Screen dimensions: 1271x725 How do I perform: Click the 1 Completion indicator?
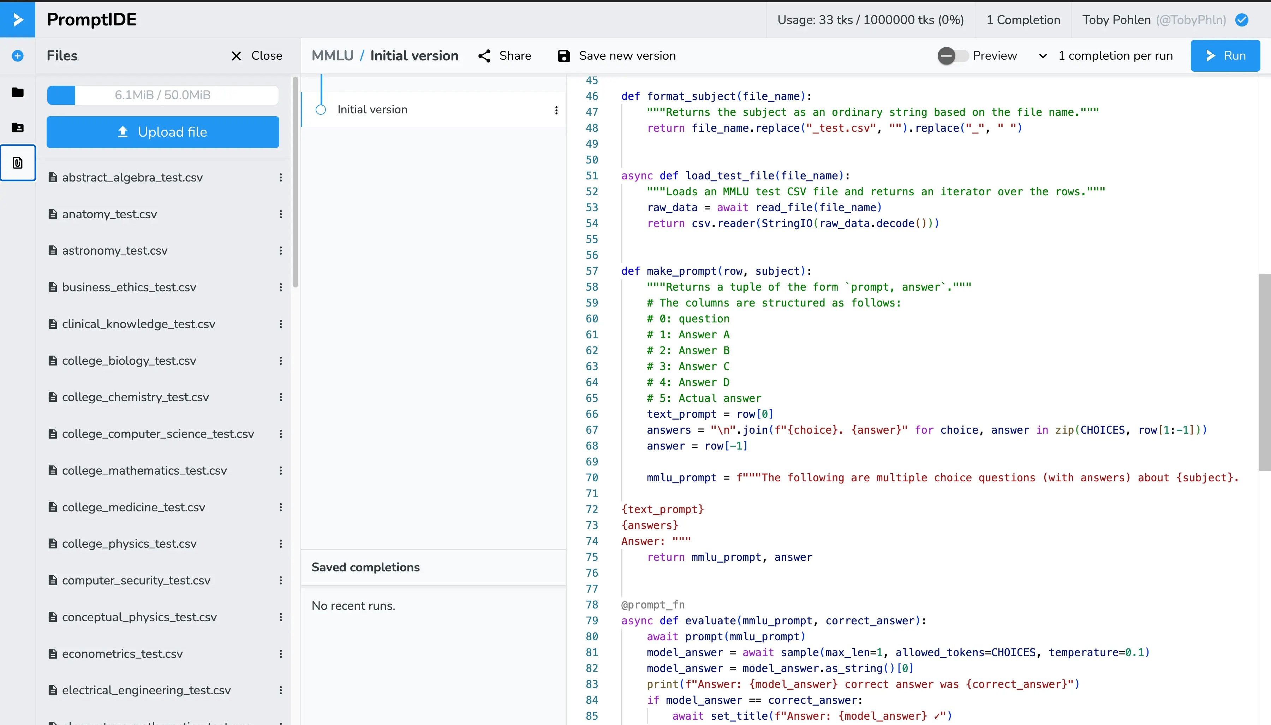[1023, 20]
